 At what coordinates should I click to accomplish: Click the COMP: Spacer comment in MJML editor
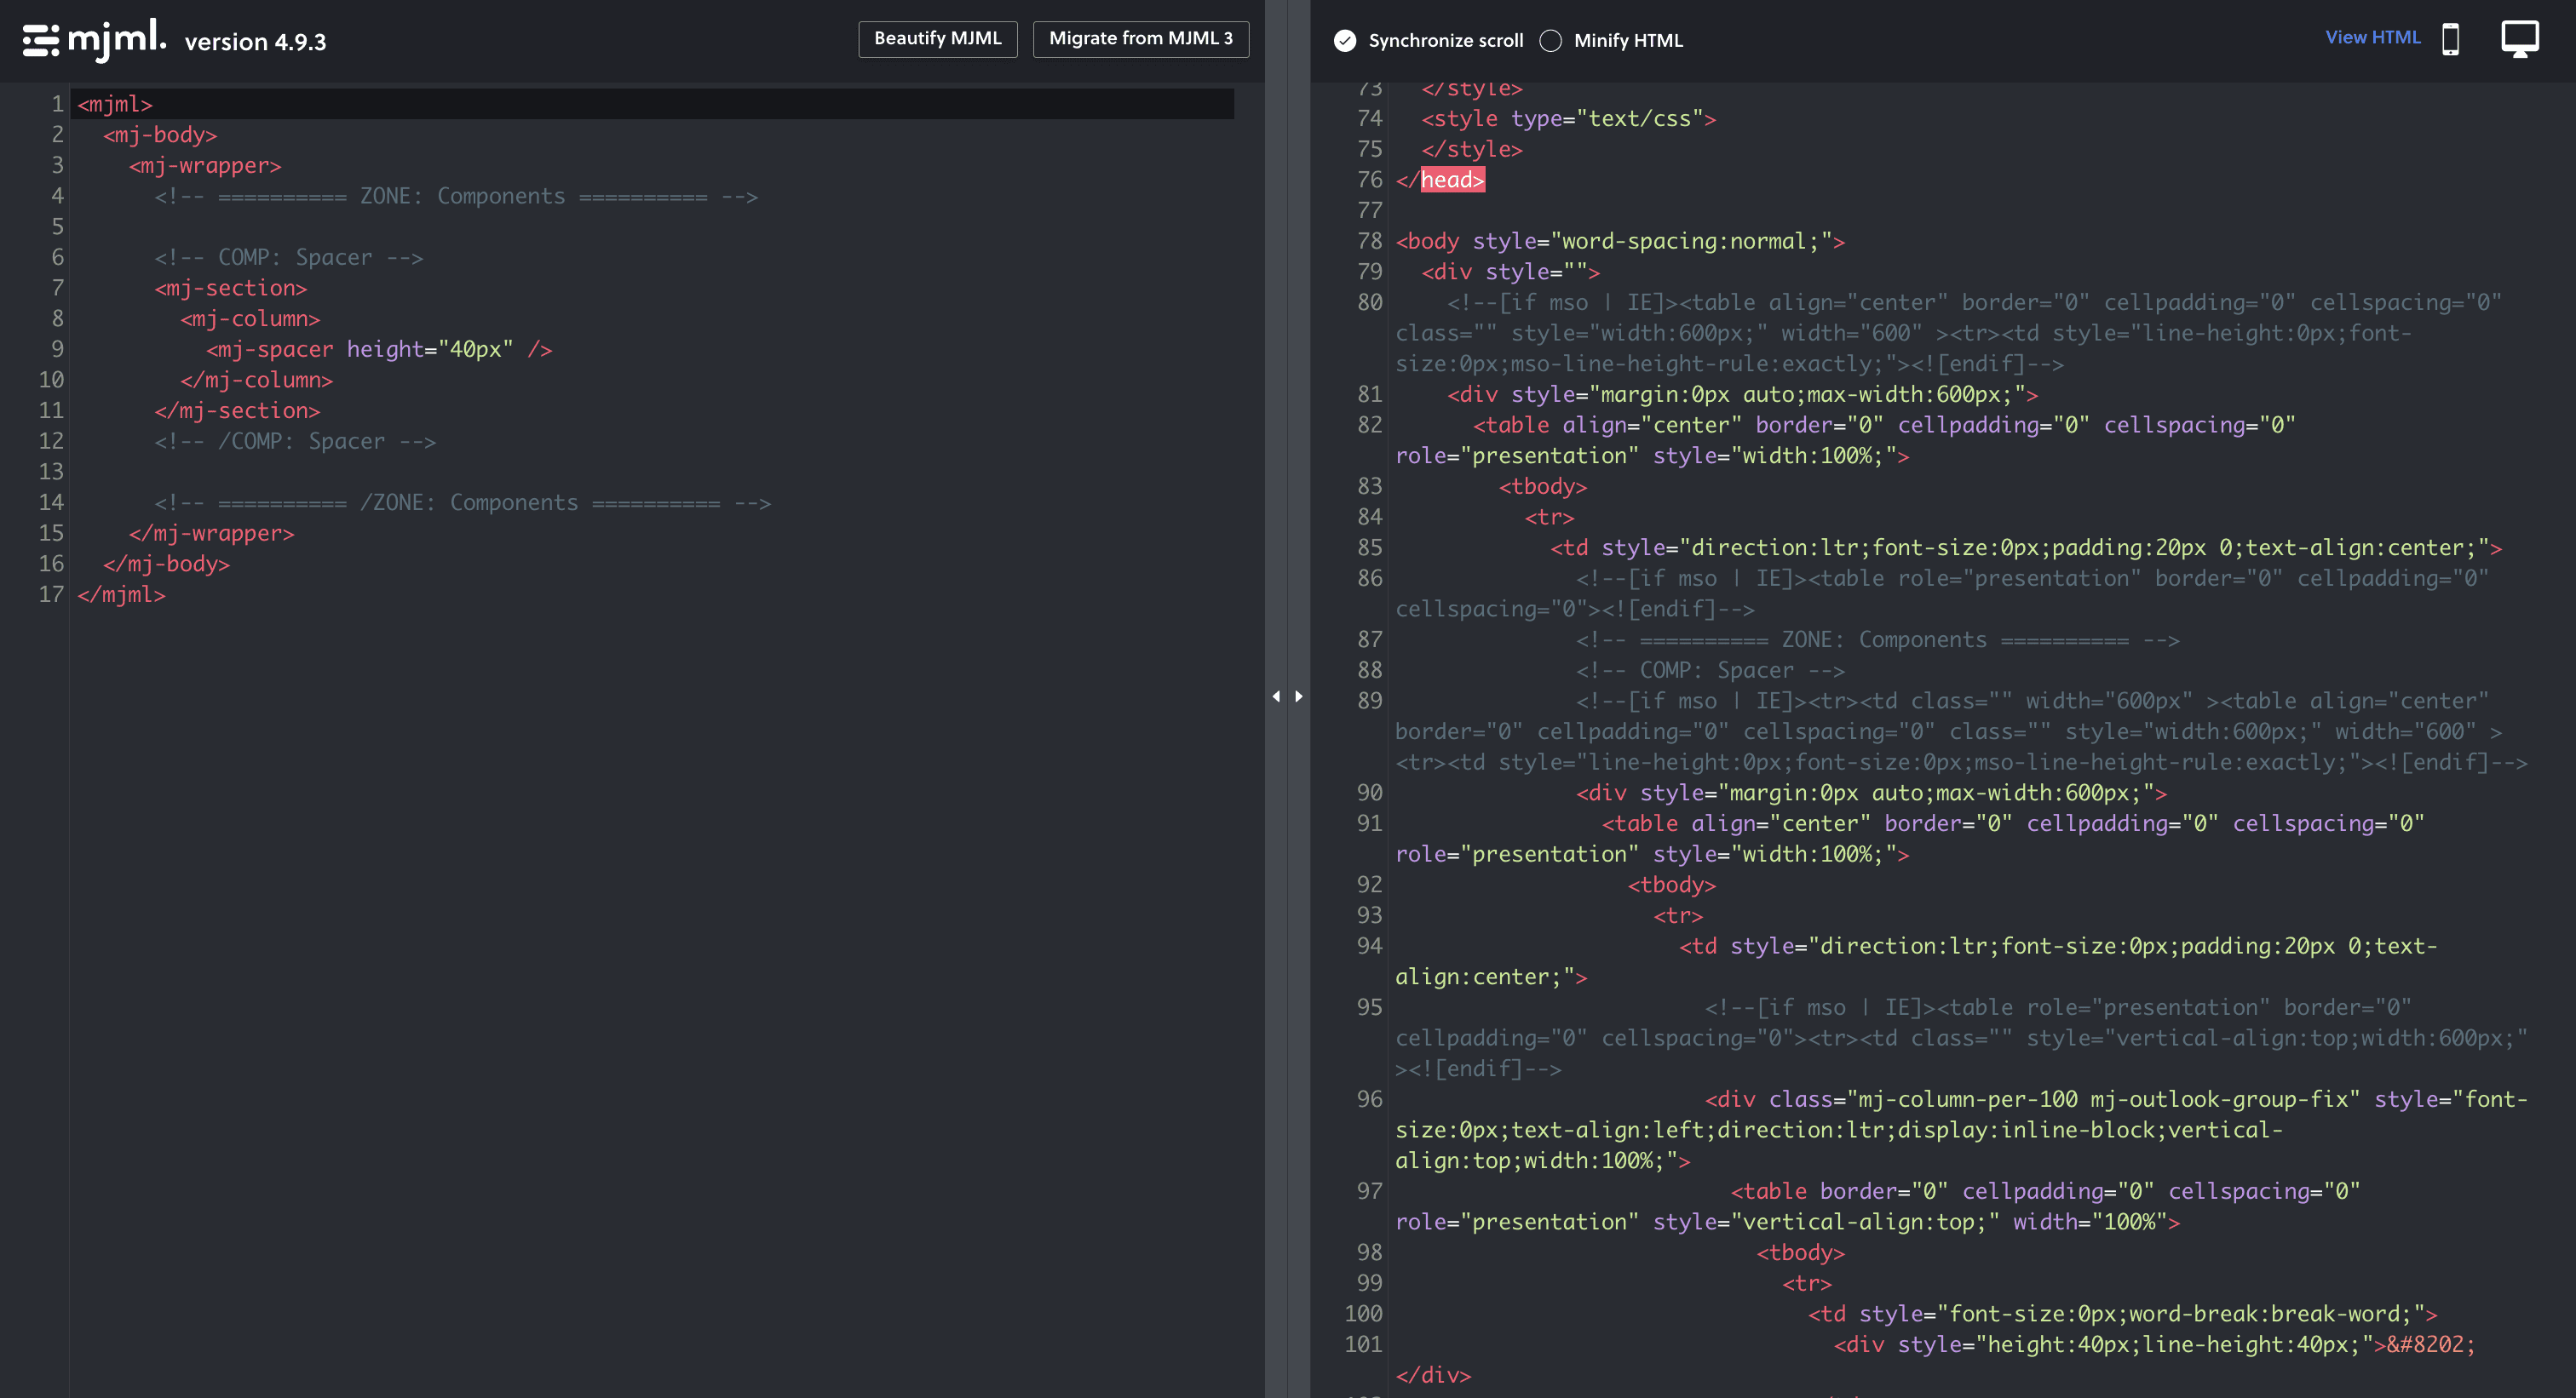(289, 258)
